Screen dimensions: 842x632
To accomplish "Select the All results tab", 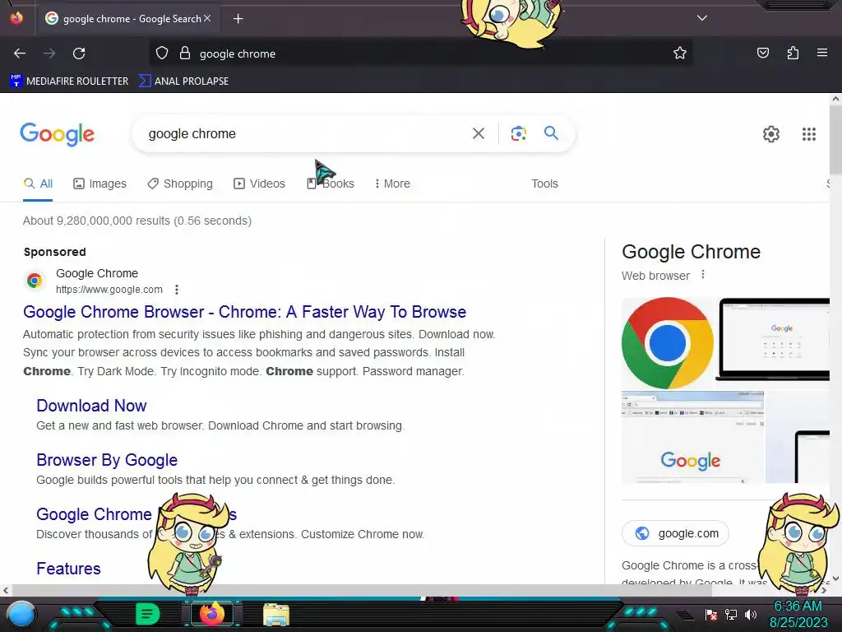I will [38, 184].
